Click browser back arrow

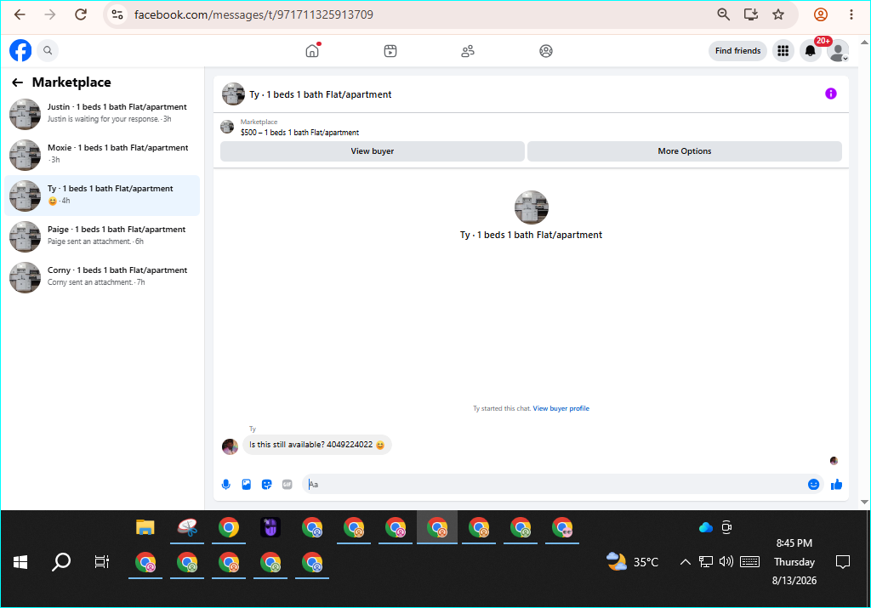20,14
